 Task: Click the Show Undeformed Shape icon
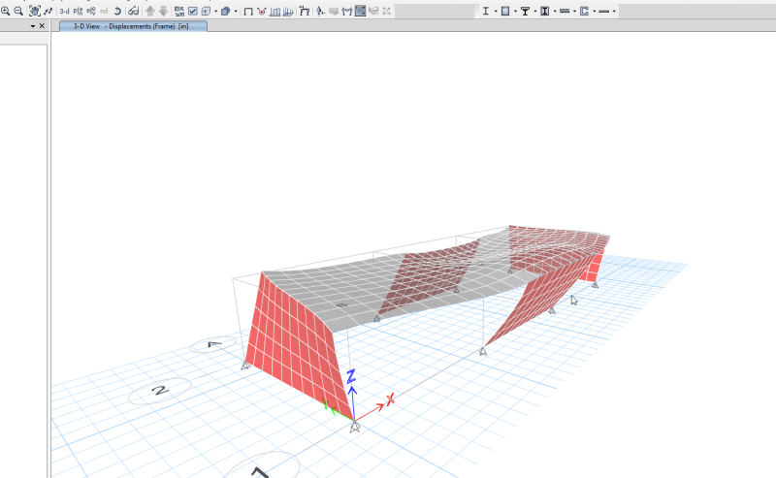pyautogui.click(x=248, y=11)
